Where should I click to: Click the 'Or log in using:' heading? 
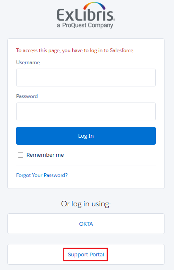point(86,204)
